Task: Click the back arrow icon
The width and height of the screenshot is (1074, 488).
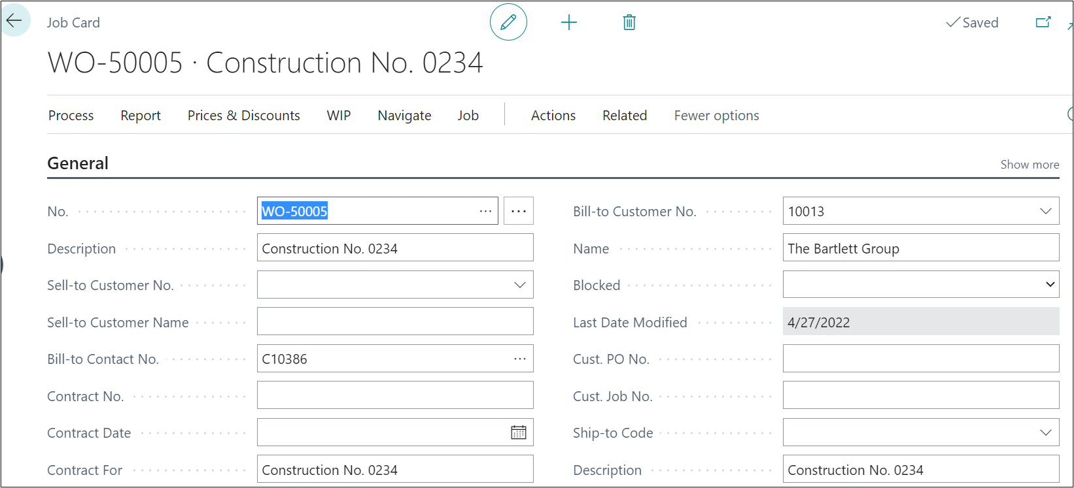Action: tap(14, 21)
